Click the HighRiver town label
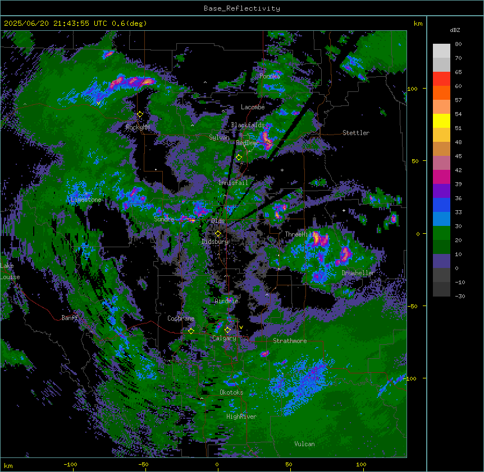The image size is (484, 472). pyautogui.click(x=241, y=417)
